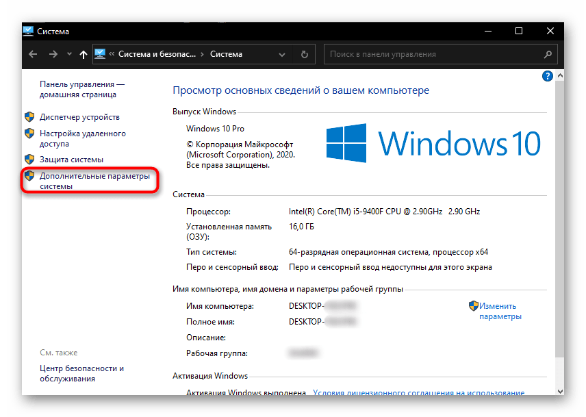The image size is (586, 417).
Task: Click the Система window title icon
Action: [28, 31]
